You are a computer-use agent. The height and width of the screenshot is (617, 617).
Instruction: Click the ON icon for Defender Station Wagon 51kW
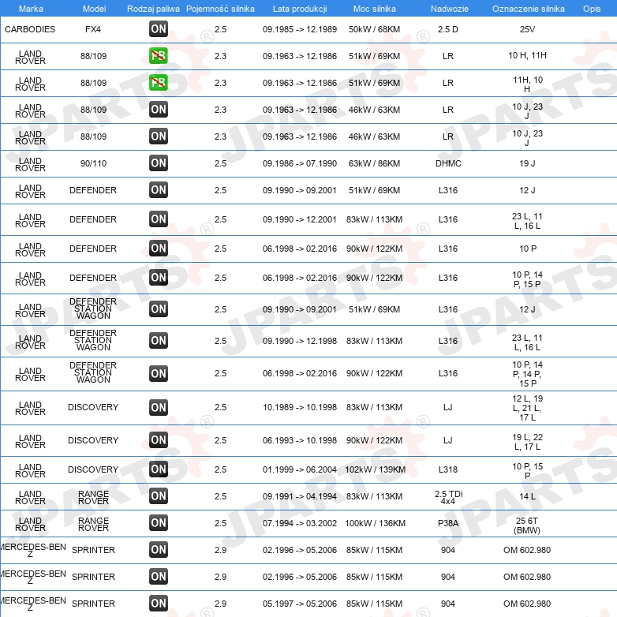coord(158,308)
